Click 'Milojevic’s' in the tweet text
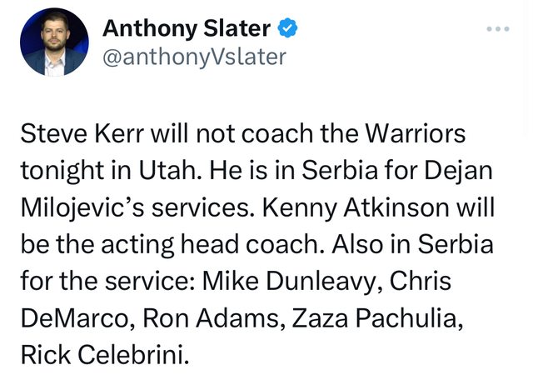This screenshot has width=533, height=385. click(x=83, y=208)
